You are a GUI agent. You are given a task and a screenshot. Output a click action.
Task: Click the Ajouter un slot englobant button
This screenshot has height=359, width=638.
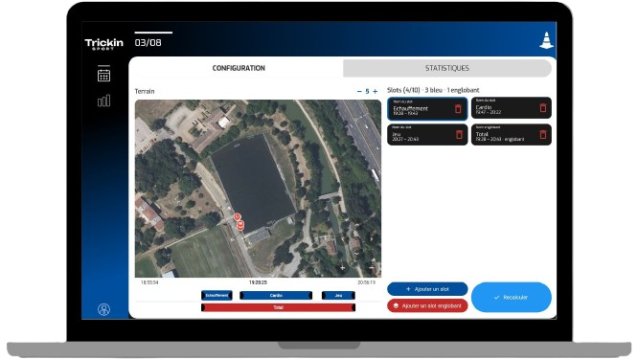coord(427,305)
